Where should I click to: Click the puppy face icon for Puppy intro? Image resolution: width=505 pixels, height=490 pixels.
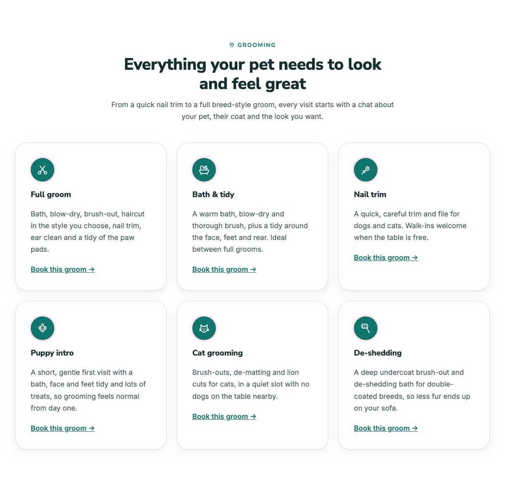[x=43, y=328]
